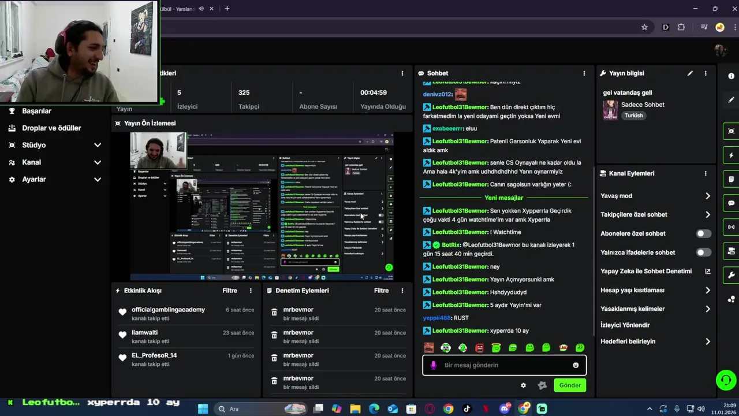Open İzleyici Yönlendir option
The width and height of the screenshot is (739, 416).
tap(625, 325)
